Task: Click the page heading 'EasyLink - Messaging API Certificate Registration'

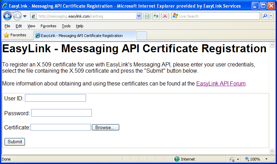Action: point(134,48)
